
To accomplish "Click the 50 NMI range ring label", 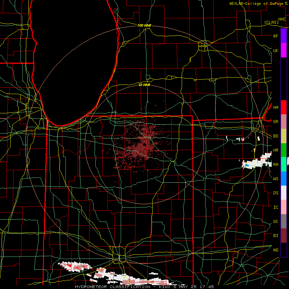I will coord(144,85).
